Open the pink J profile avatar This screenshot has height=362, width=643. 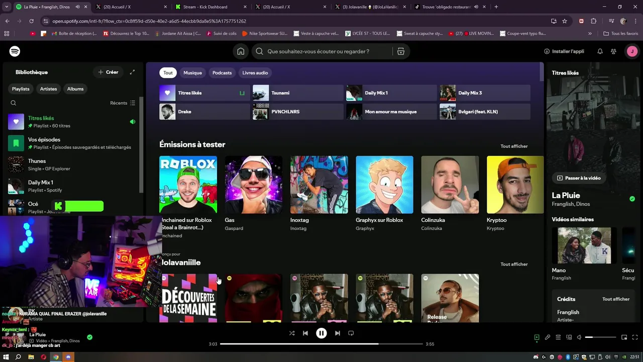pyautogui.click(x=632, y=51)
